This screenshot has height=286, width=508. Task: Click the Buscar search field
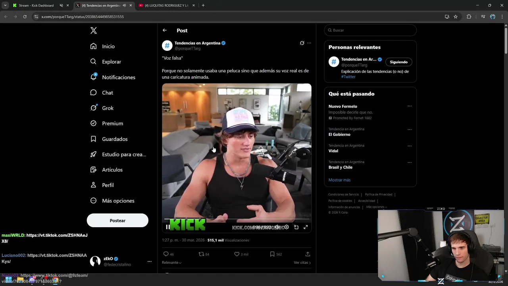(370, 30)
